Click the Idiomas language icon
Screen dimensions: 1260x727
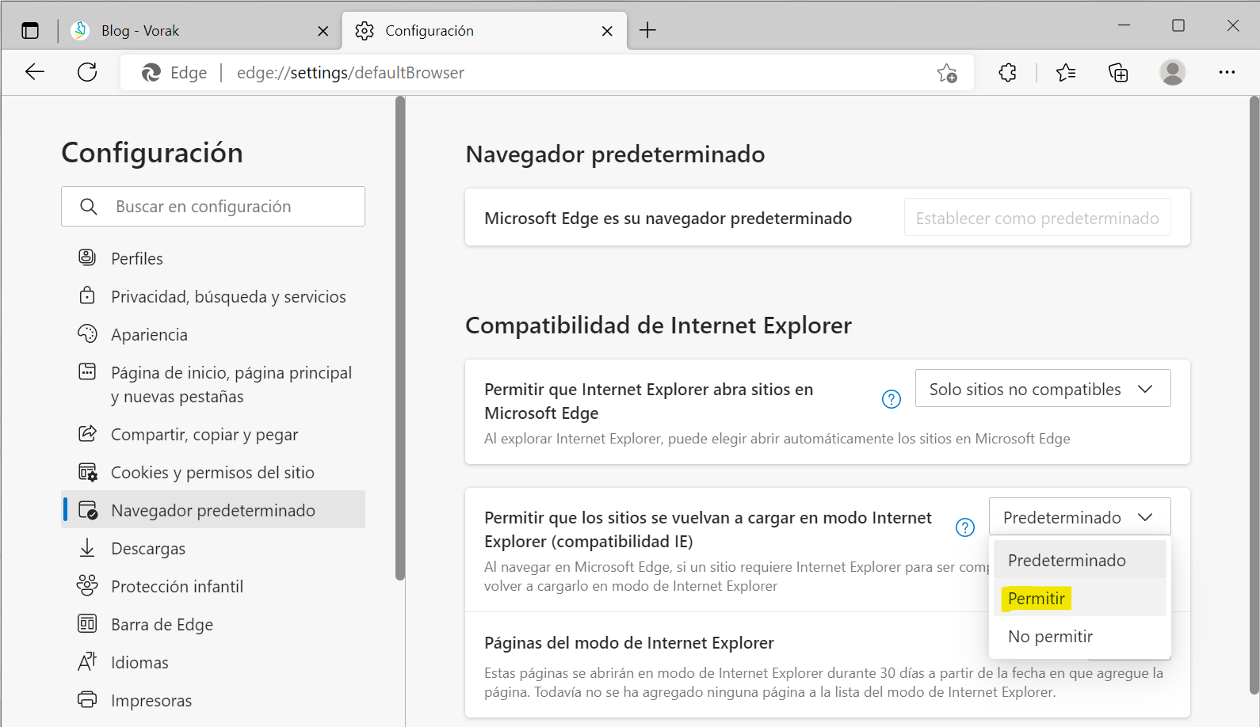(87, 661)
